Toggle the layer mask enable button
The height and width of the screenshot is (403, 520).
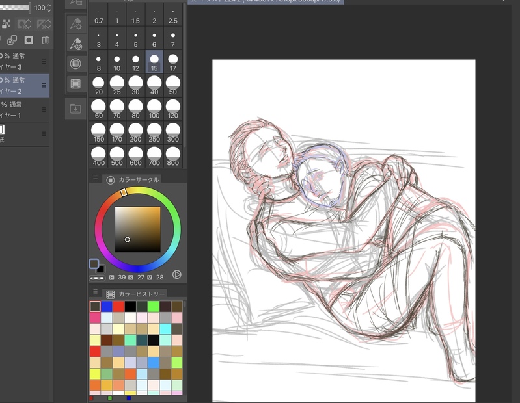coord(24,24)
